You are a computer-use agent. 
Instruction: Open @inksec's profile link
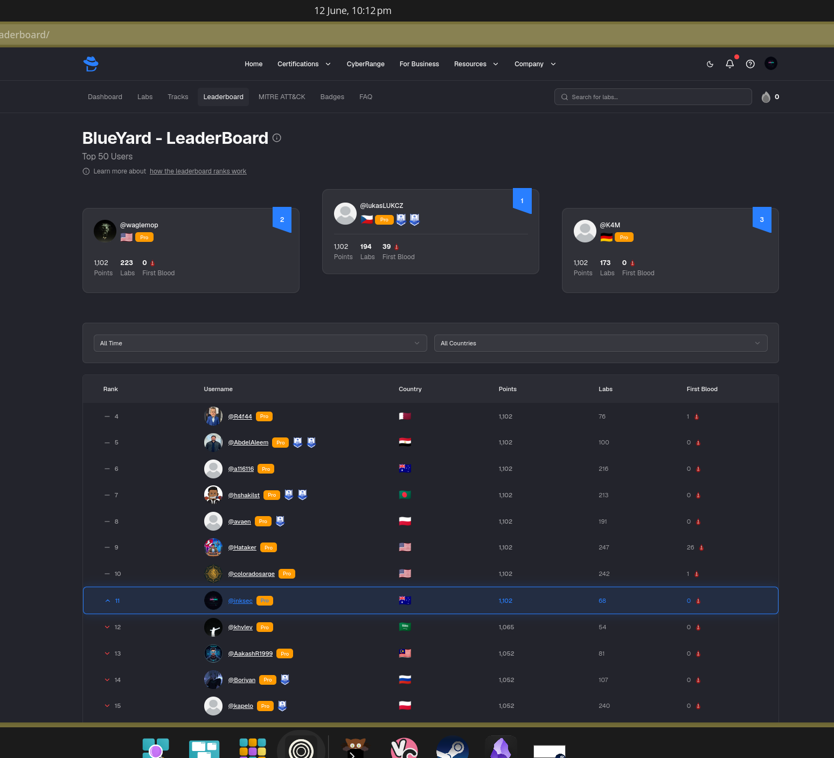[x=240, y=601]
